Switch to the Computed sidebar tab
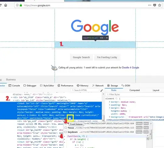This screenshot has height=148, width=164. 135,90
